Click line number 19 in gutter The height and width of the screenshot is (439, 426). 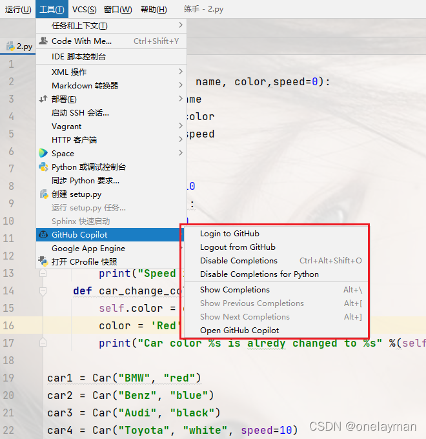click(x=8, y=378)
